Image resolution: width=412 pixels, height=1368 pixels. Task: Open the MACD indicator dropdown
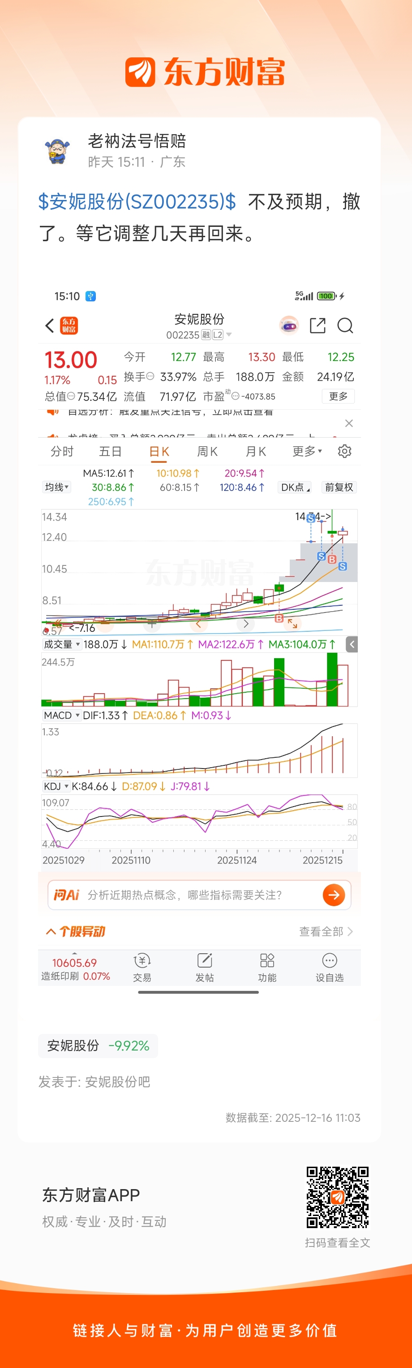(61, 715)
